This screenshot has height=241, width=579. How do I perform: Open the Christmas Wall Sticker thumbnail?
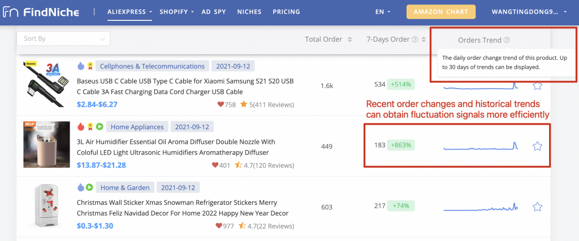click(x=46, y=205)
